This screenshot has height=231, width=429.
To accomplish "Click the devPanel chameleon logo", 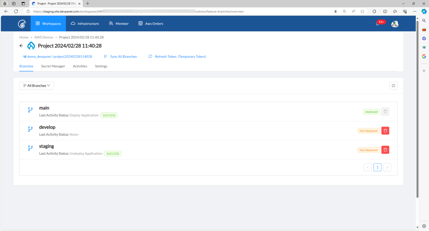I will [x=22, y=23].
